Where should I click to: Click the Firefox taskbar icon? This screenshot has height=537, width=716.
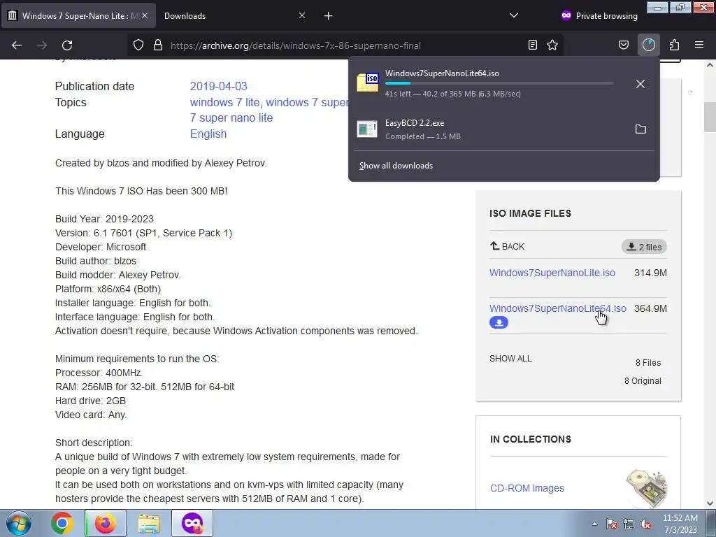[106, 523]
